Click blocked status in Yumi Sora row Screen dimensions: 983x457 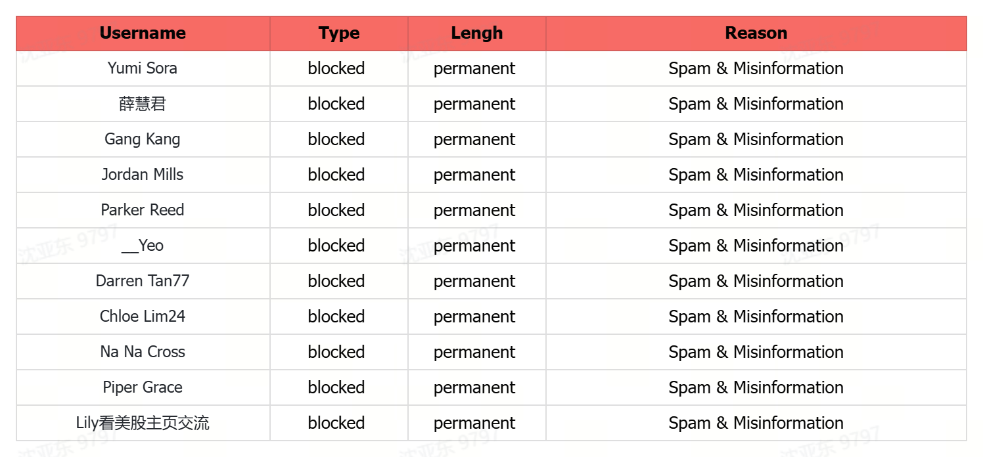click(336, 68)
